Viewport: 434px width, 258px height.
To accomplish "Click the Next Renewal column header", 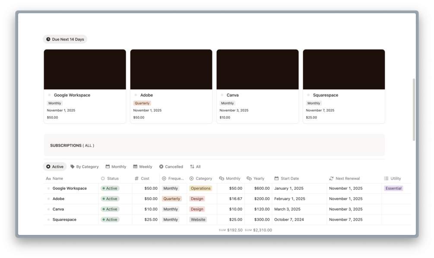I will click(354, 179).
